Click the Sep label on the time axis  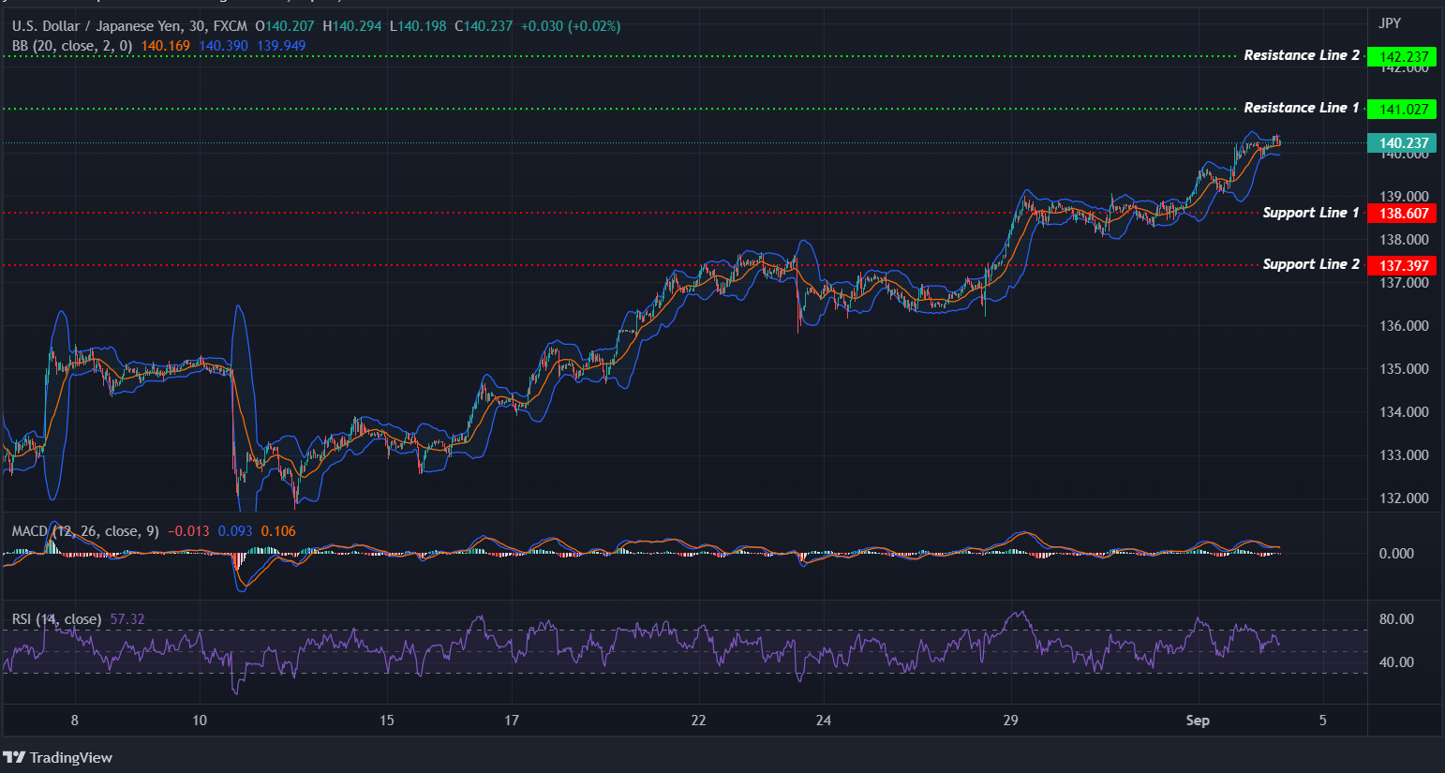tap(1199, 721)
